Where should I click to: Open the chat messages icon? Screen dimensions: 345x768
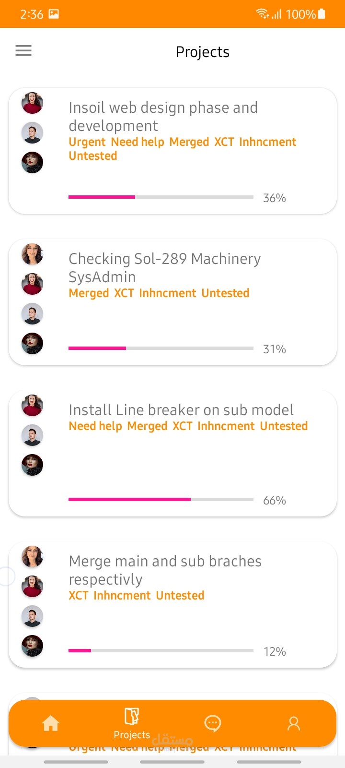click(x=213, y=723)
